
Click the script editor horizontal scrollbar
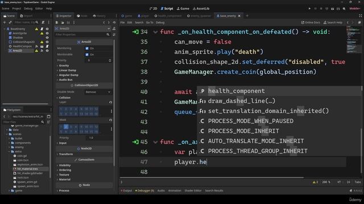212,177
